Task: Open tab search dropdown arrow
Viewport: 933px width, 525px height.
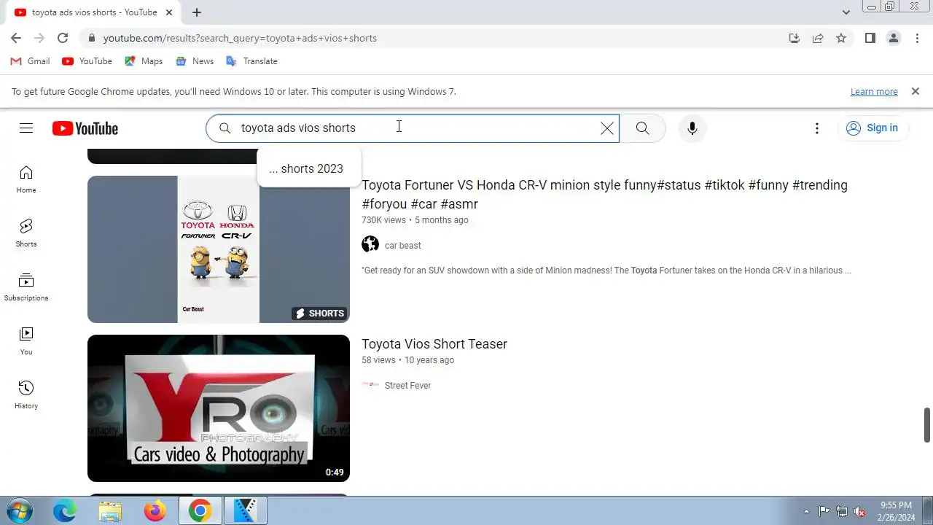Action: pyautogui.click(x=846, y=12)
